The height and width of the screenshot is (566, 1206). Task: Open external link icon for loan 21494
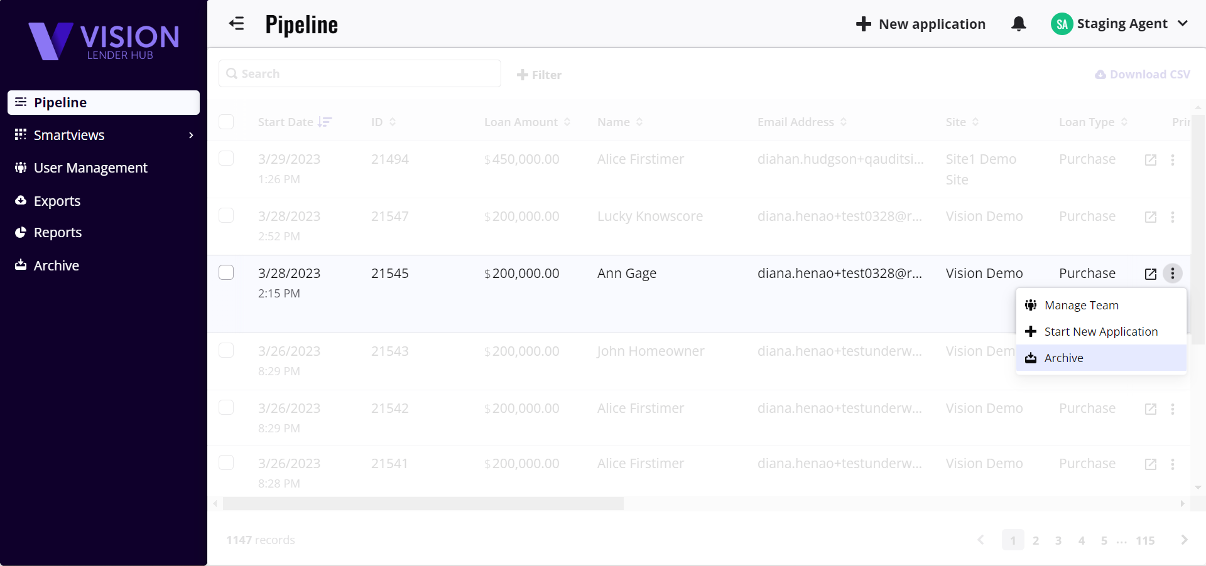click(x=1150, y=160)
